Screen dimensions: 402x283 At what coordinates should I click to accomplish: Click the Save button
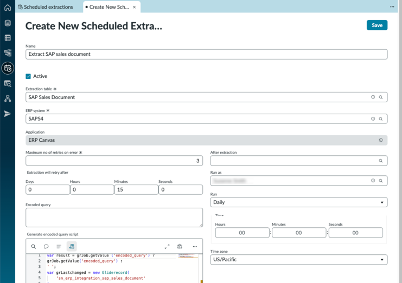tap(377, 25)
